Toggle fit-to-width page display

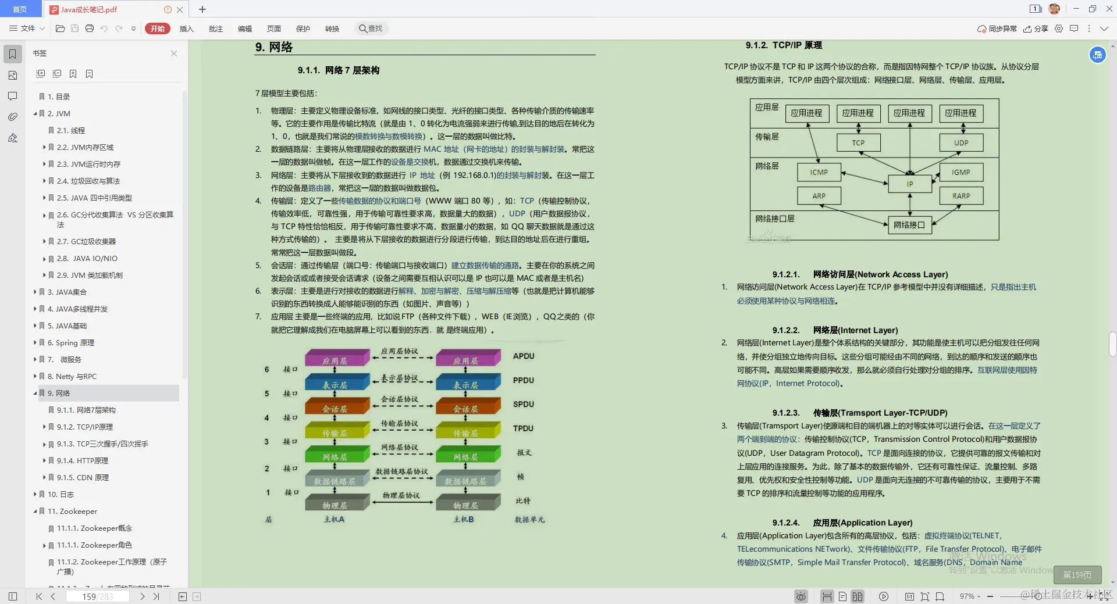tap(939, 596)
